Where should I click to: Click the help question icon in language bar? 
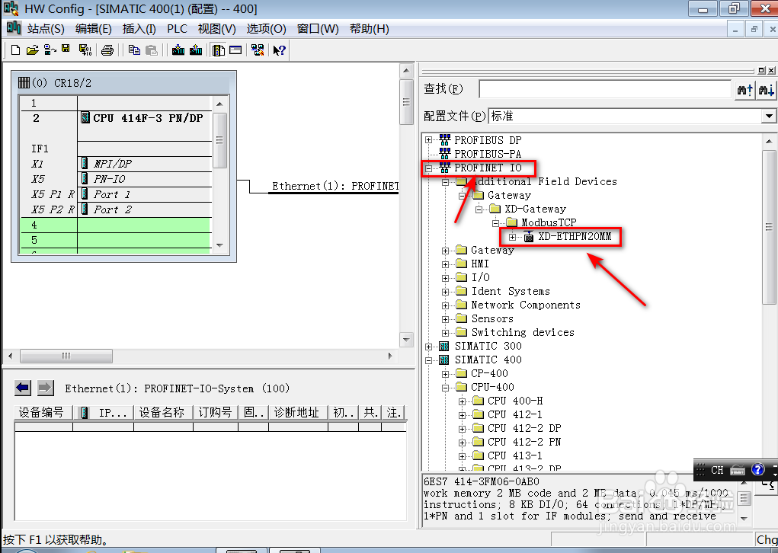pyautogui.click(x=757, y=469)
